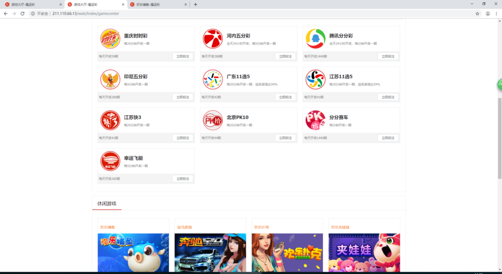Viewport: 502px width, 274px height.
Task: Click the 印尼五分彩 eagle emblem icon
Action: point(110,79)
